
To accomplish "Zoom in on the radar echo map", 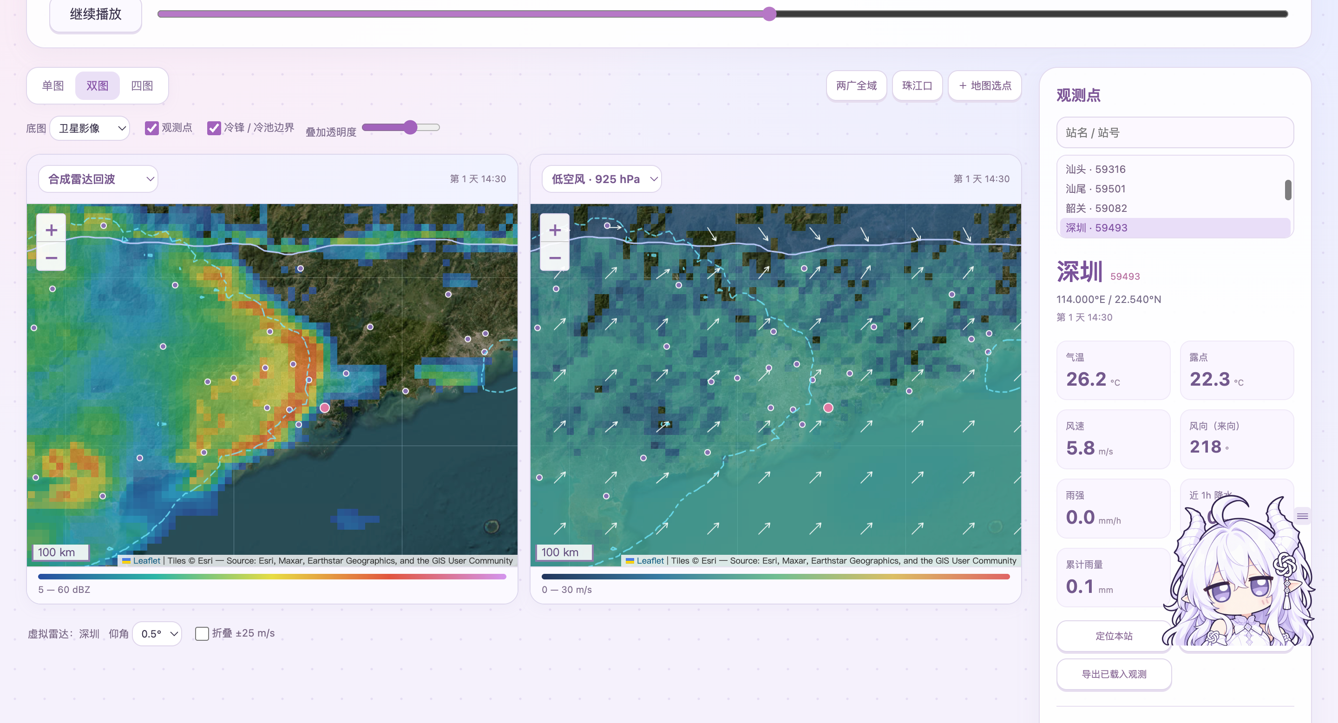I will (51, 230).
